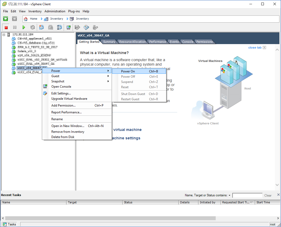Click the Clear button in Recent Tasks
Image resolution: width=281 pixels, height=227 pixels.
(268, 196)
